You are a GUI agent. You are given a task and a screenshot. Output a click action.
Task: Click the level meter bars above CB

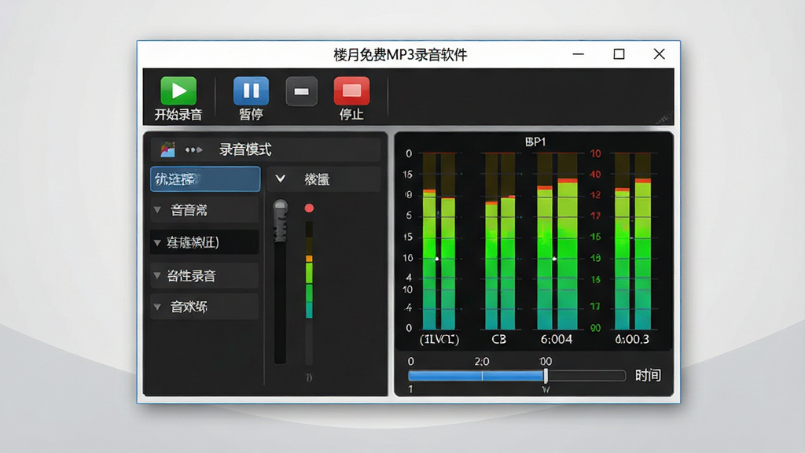pos(499,241)
